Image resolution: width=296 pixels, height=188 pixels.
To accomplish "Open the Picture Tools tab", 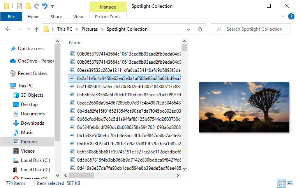I will 107,17.
